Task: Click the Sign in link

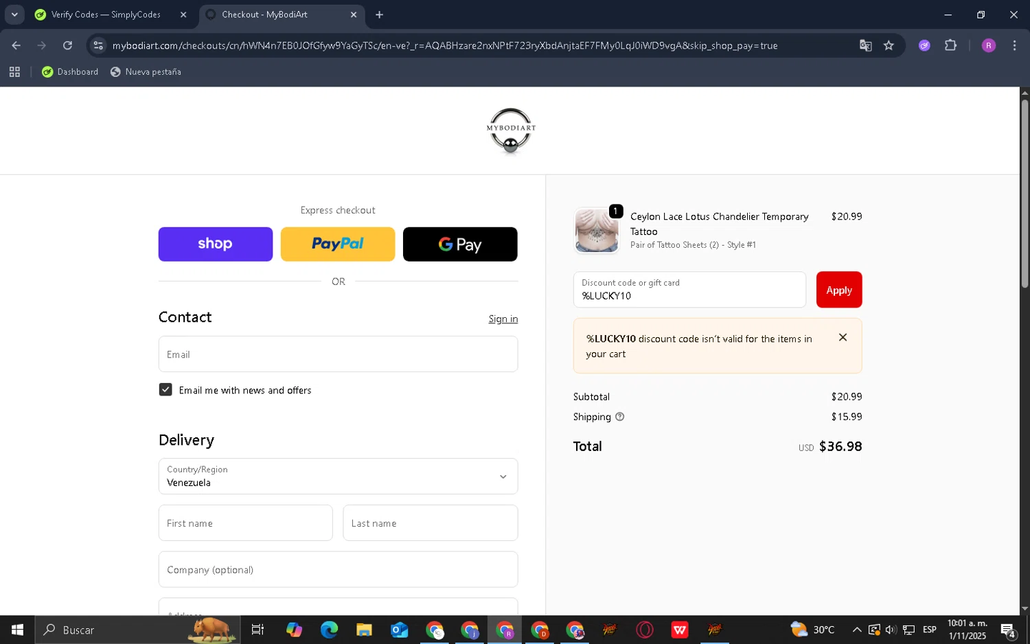Action: click(x=503, y=319)
